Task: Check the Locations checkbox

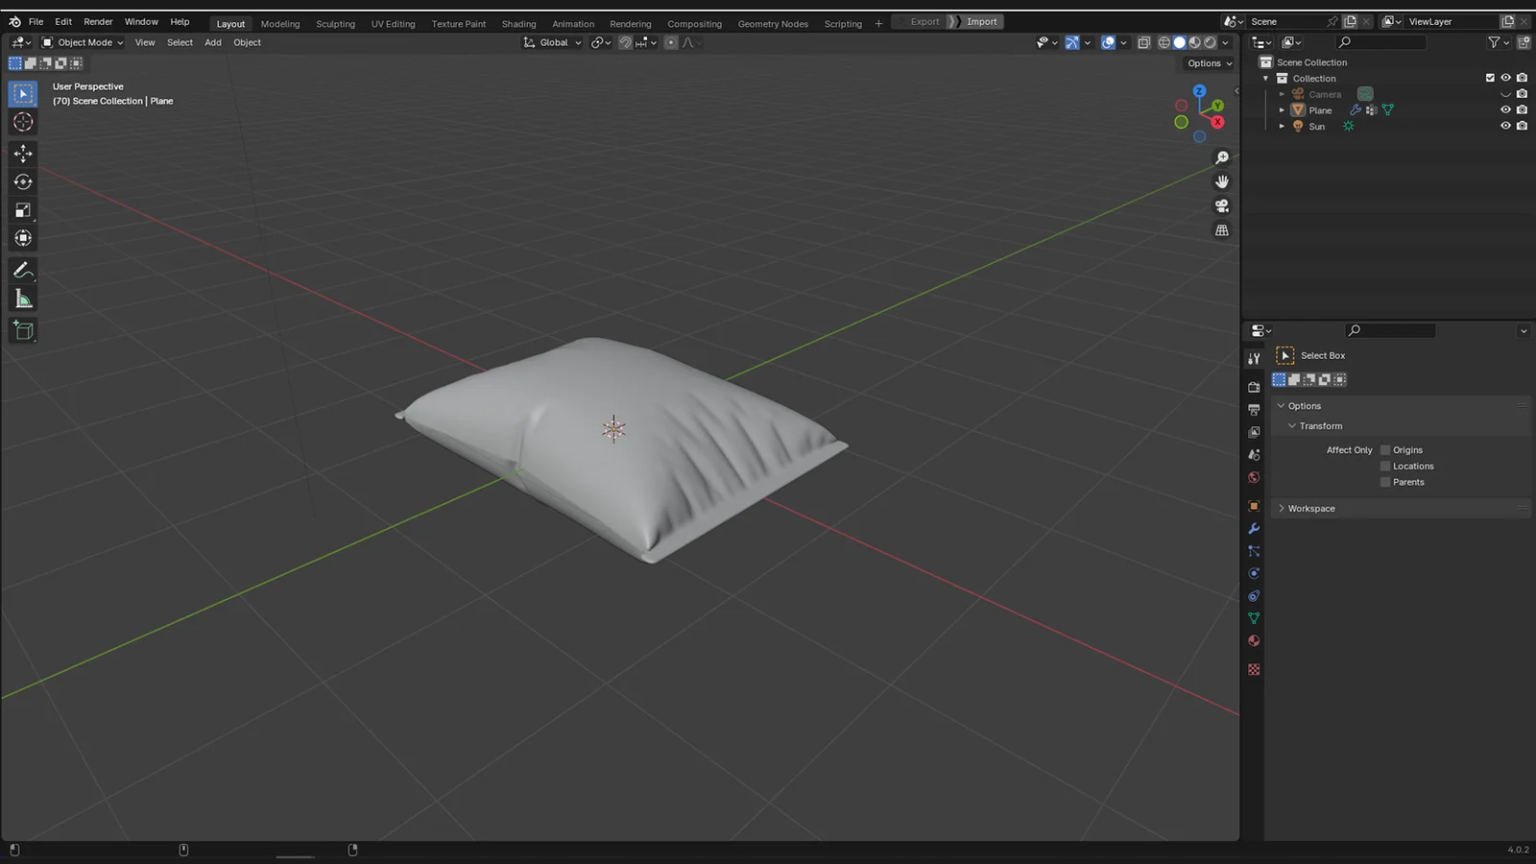Action: [x=1384, y=466]
